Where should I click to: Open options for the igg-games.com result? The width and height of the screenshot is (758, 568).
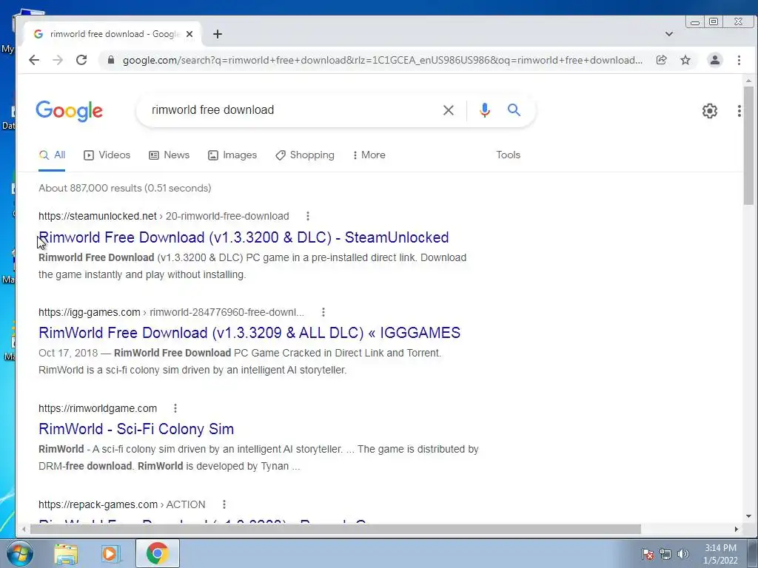pos(323,312)
